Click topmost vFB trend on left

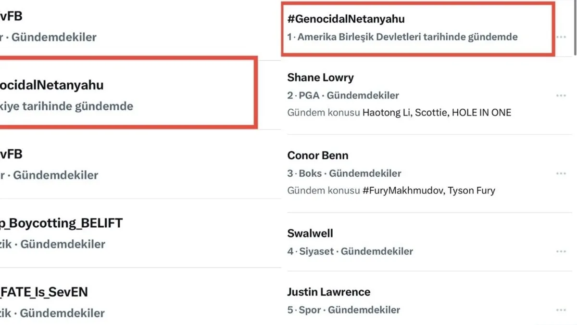point(12,17)
